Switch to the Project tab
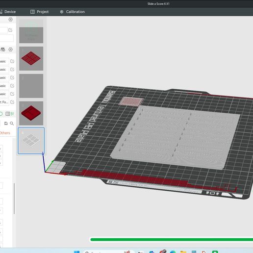The width and height of the screenshot is (253, 253). pyautogui.click(x=39, y=12)
